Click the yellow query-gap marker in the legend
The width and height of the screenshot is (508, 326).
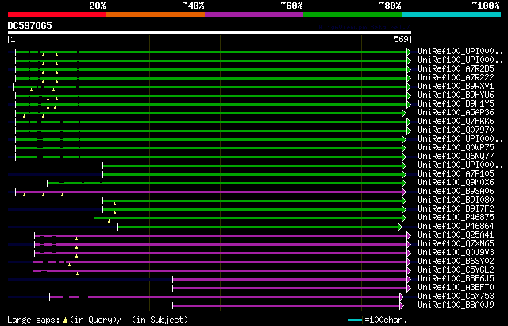[65, 320]
